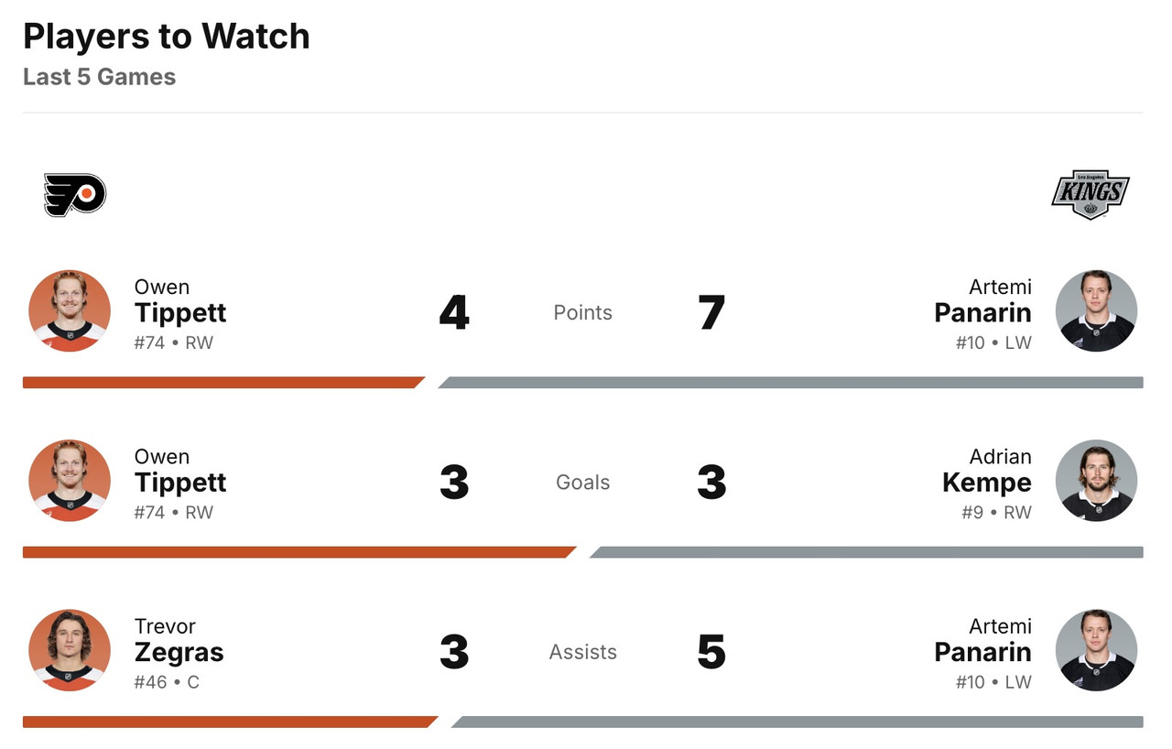Click the Philadelphia Flyers team logo
The width and height of the screenshot is (1172, 749).
(75, 195)
